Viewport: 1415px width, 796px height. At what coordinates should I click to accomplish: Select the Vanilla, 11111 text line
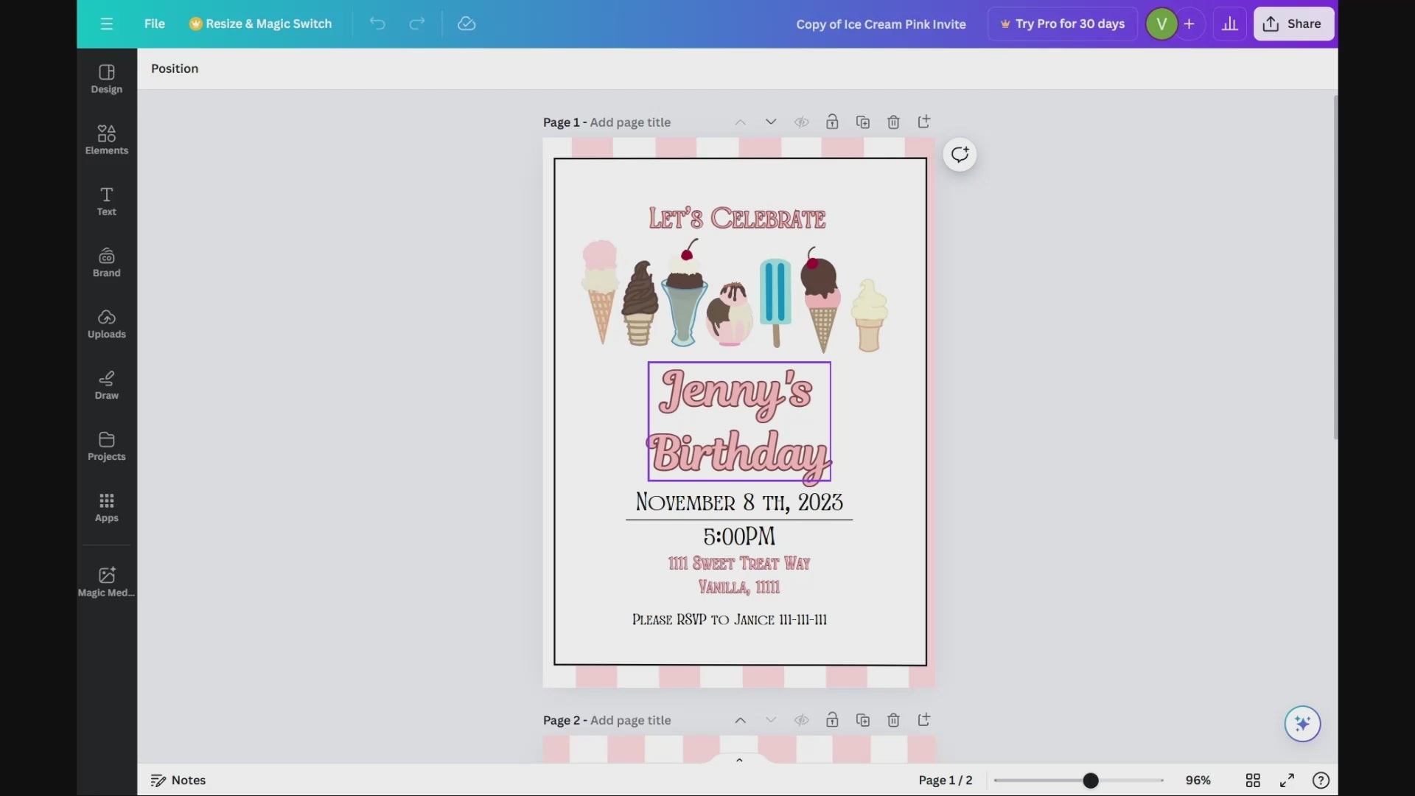739,587
